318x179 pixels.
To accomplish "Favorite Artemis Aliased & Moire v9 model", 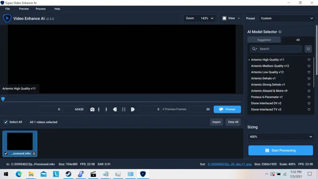I will coord(309,91).
